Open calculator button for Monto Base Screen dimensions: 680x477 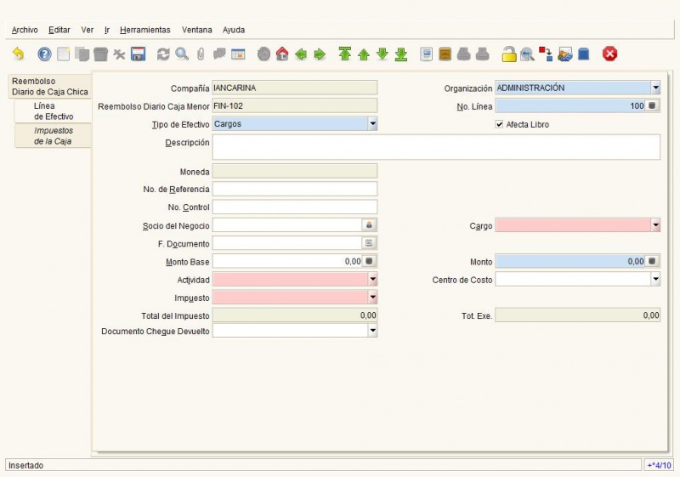369,261
